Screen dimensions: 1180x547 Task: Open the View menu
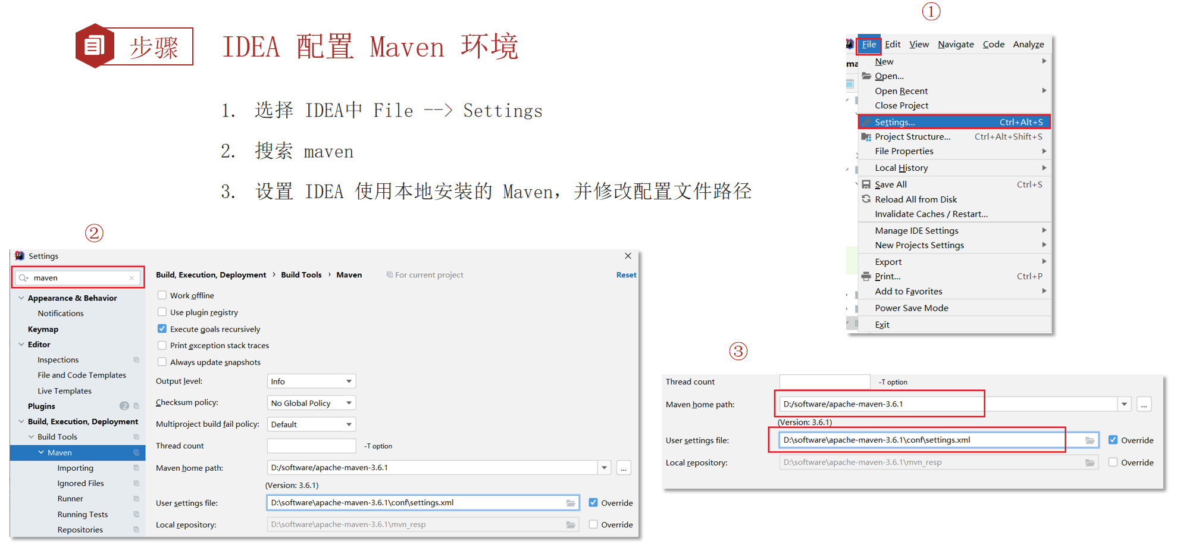point(919,44)
